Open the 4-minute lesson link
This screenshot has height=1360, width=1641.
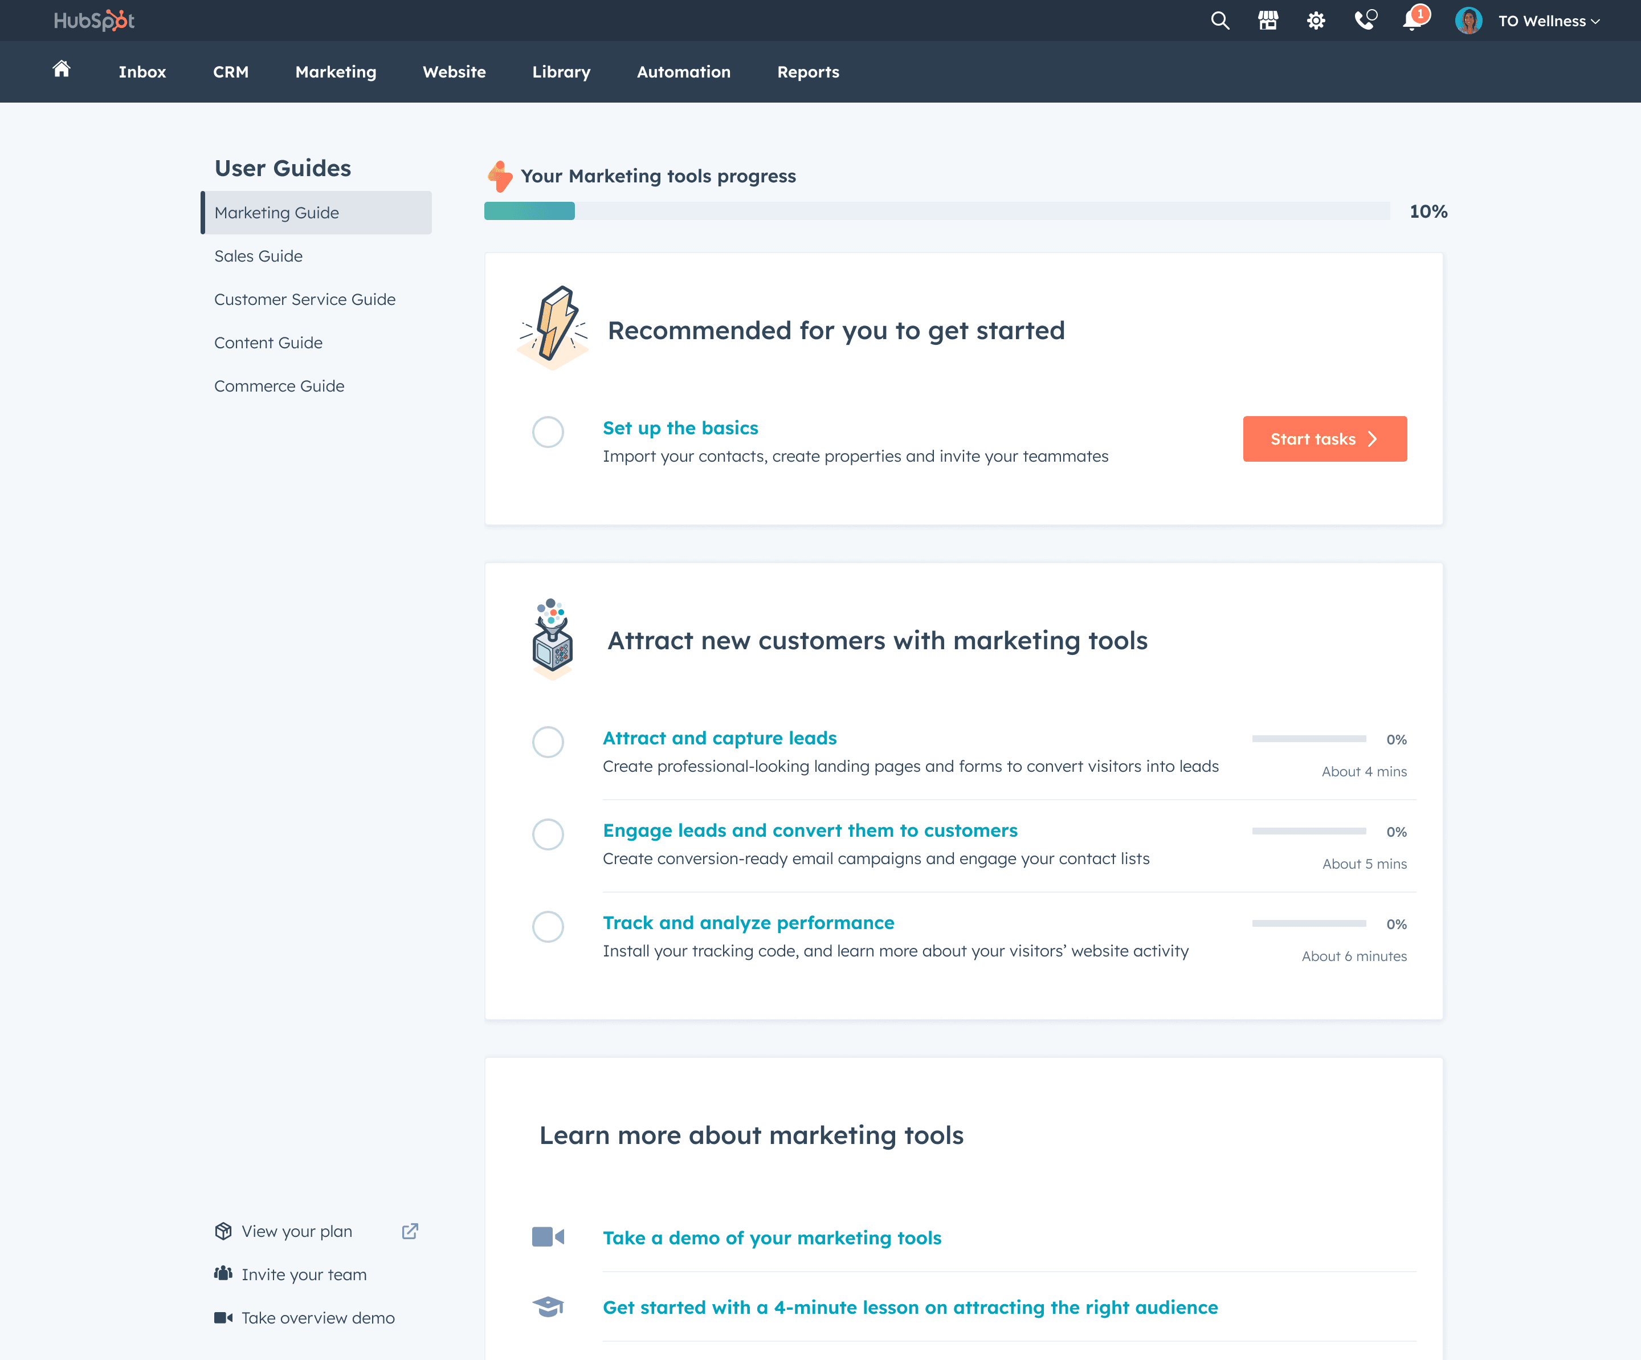(x=911, y=1307)
